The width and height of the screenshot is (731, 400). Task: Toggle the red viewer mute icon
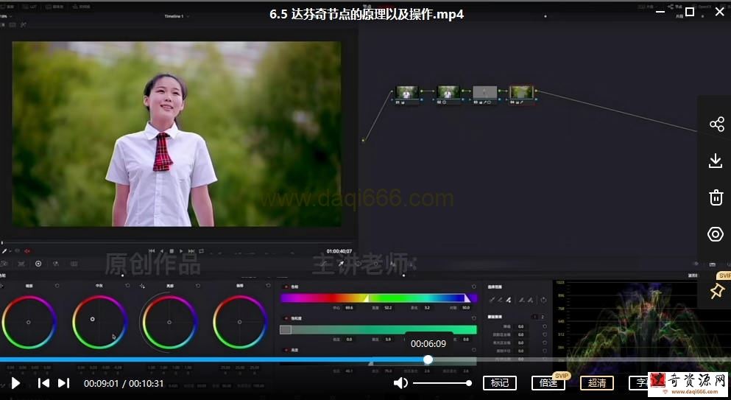pyautogui.click(x=27, y=251)
